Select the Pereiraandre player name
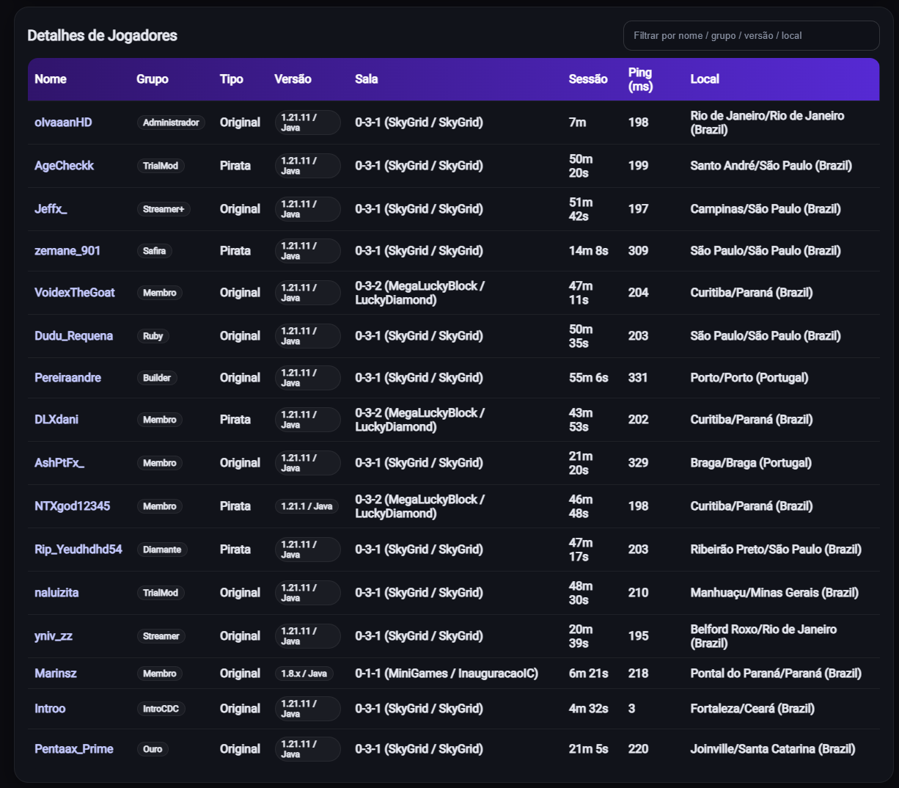Viewport: 899px width, 788px height. [67, 378]
